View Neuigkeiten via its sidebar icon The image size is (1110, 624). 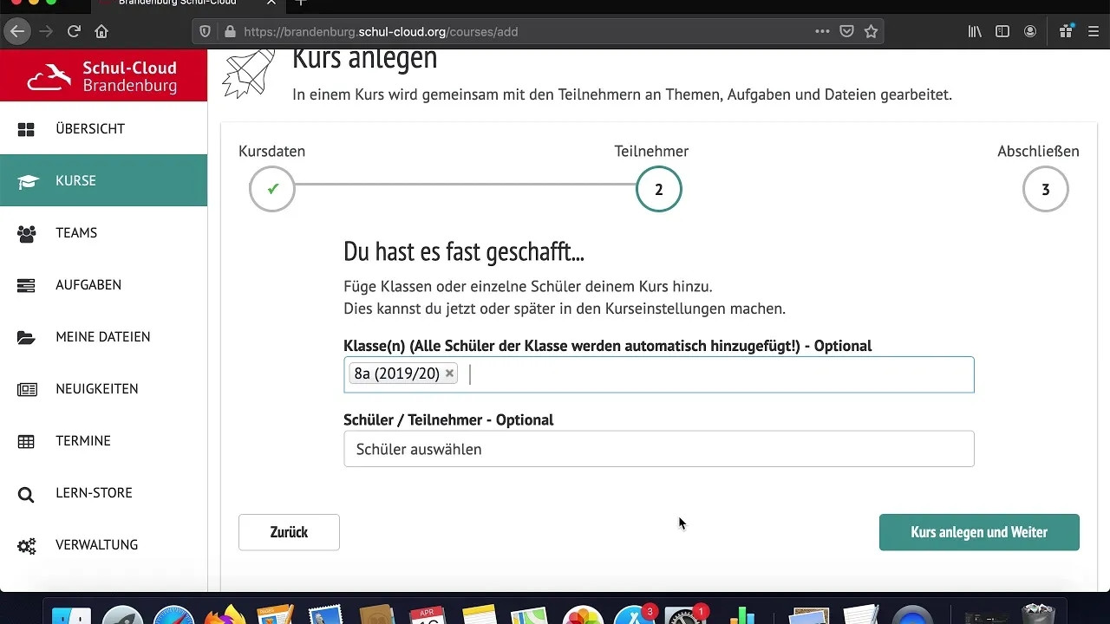coord(28,388)
